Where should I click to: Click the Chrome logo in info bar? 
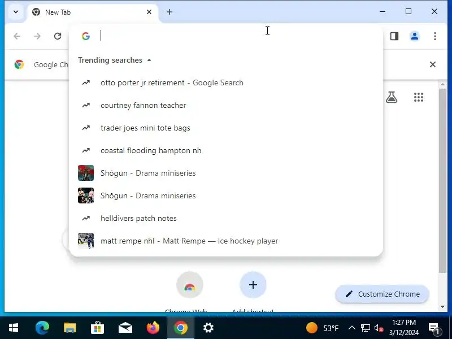pos(19,64)
